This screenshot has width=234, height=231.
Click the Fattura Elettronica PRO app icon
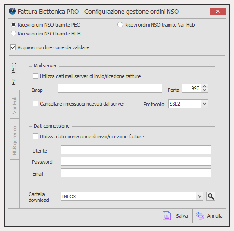[12, 12]
